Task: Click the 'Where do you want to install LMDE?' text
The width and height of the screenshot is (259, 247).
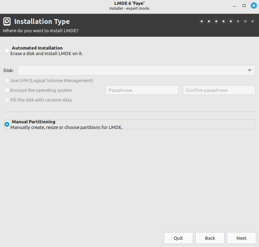Action: (x=41, y=31)
